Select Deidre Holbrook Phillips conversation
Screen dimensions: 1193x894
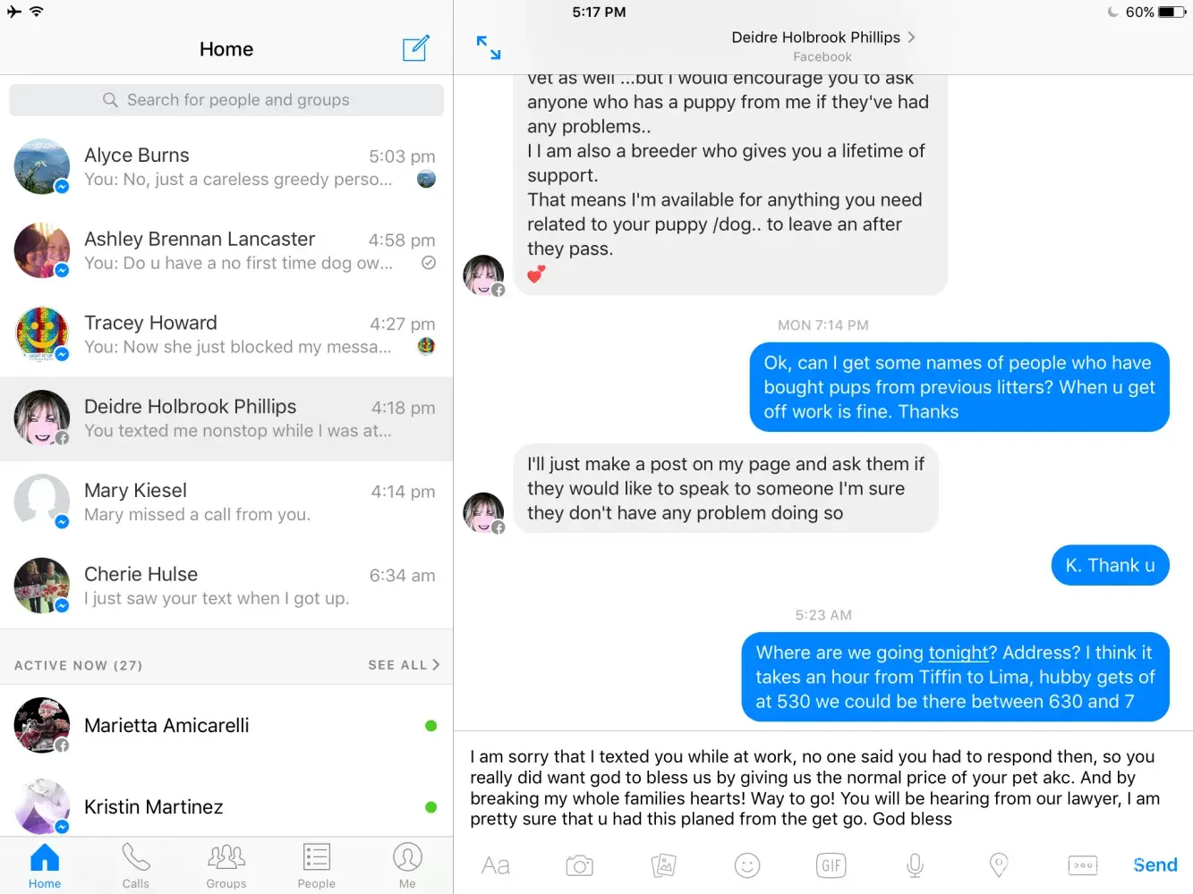tap(226, 418)
